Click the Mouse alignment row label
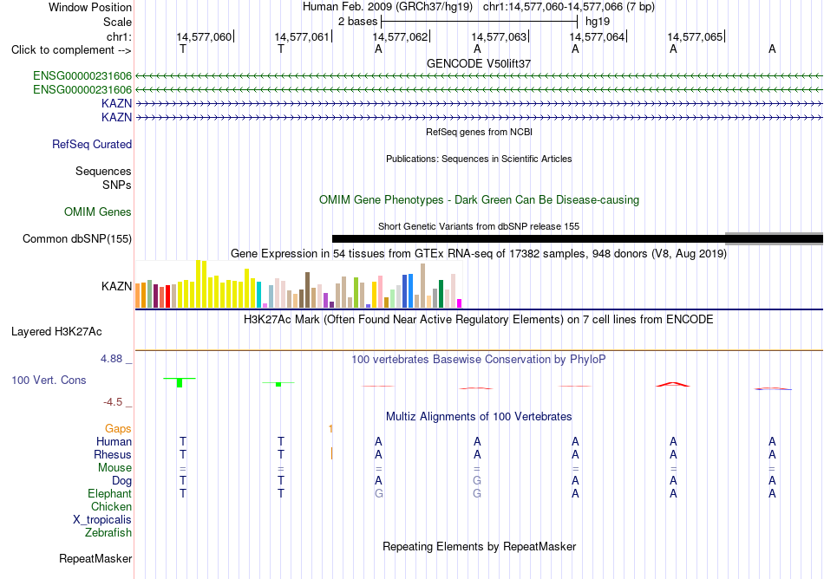824x579 pixels. pos(115,468)
